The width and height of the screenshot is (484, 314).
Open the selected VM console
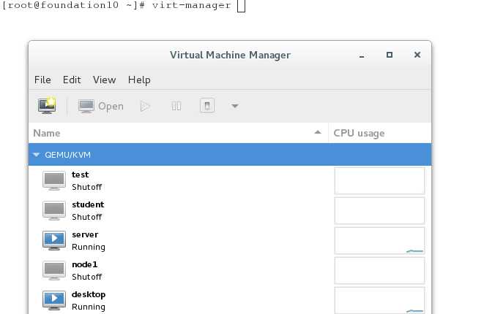coord(100,106)
